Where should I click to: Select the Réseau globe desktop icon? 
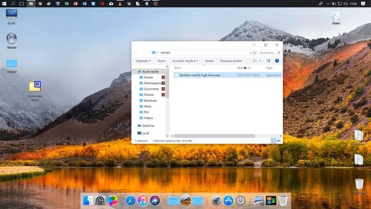(x=12, y=41)
